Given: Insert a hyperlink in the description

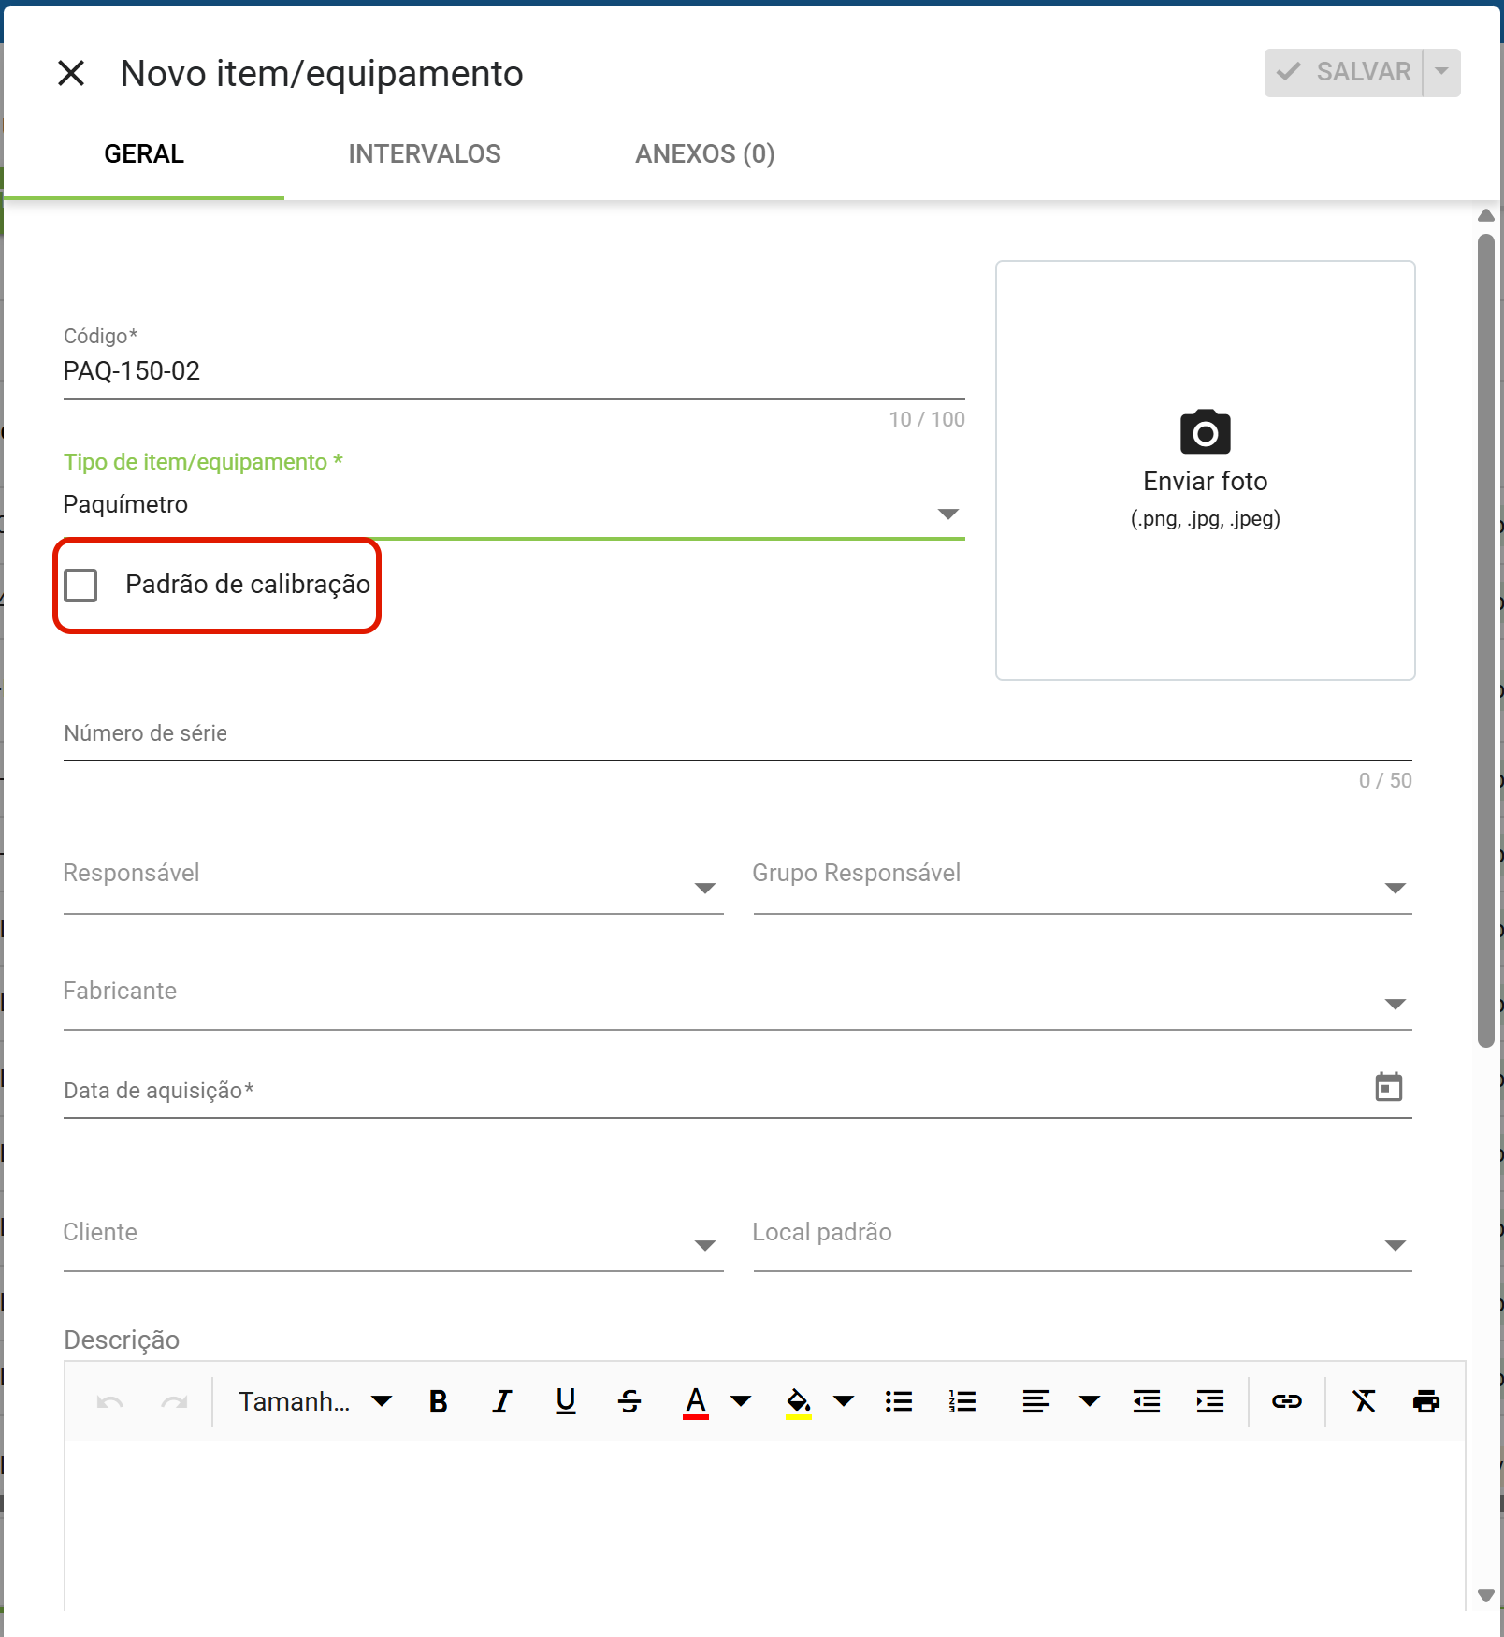Looking at the screenshot, I should [x=1287, y=1401].
